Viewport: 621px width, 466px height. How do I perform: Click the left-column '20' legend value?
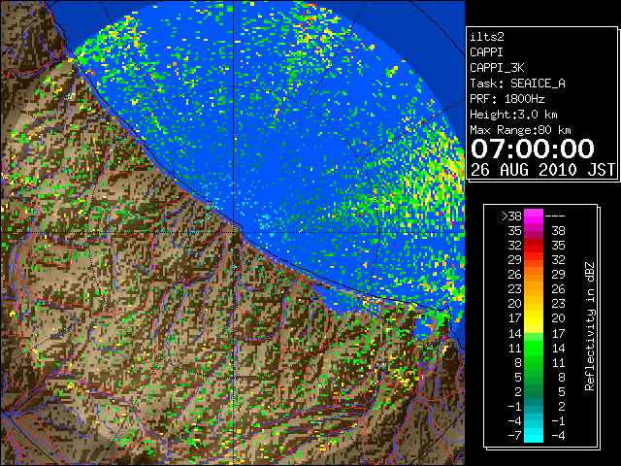point(514,304)
